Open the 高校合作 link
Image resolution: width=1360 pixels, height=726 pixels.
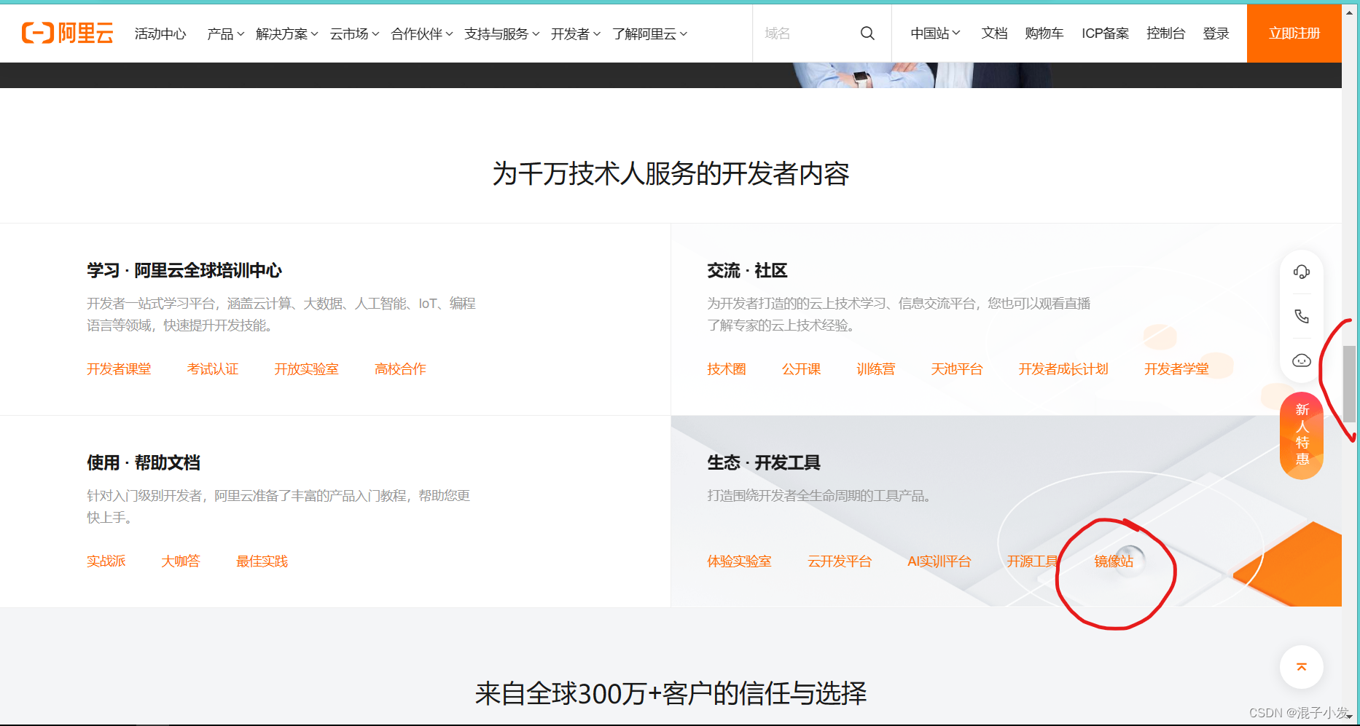pyautogui.click(x=400, y=369)
